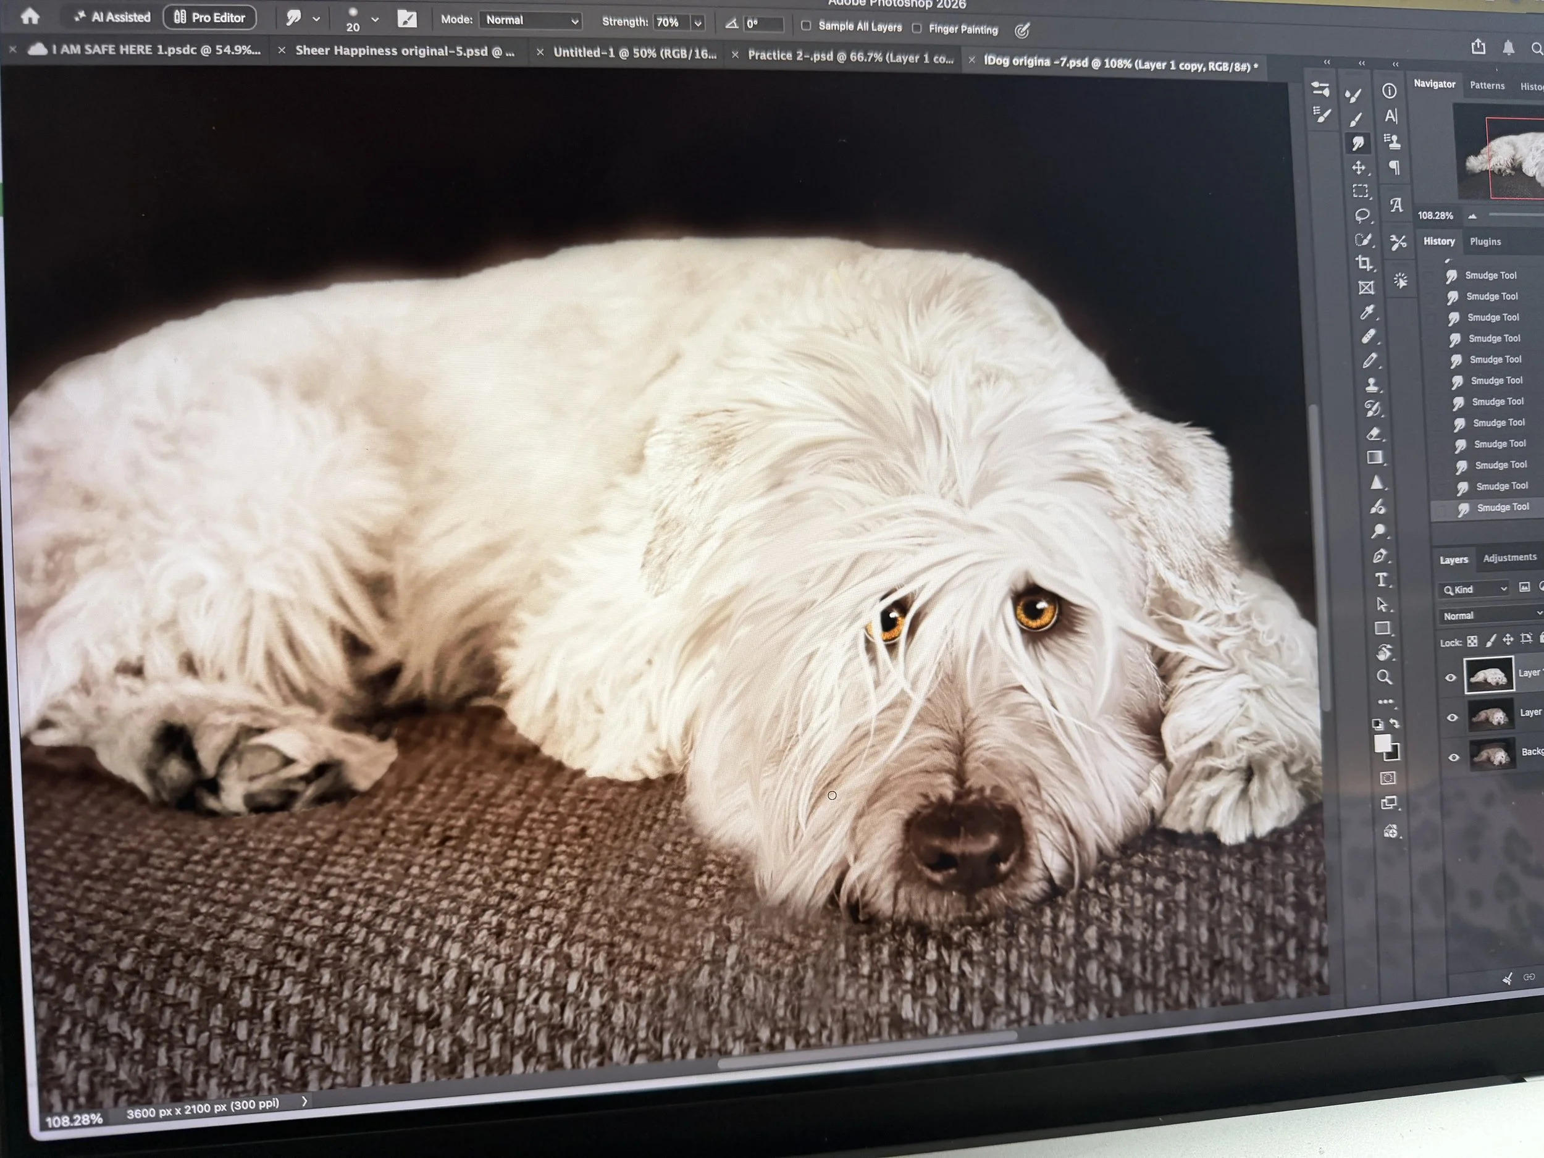Click the brush angle input field
The width and height of the screenshot is (1544, 1158).
point(763,23)
